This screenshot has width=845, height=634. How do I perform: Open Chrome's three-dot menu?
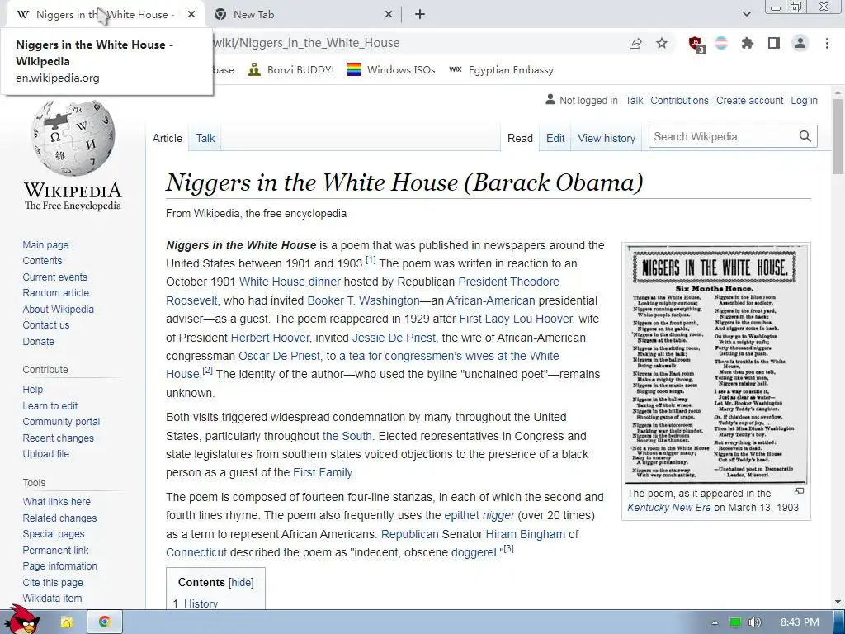827,43
